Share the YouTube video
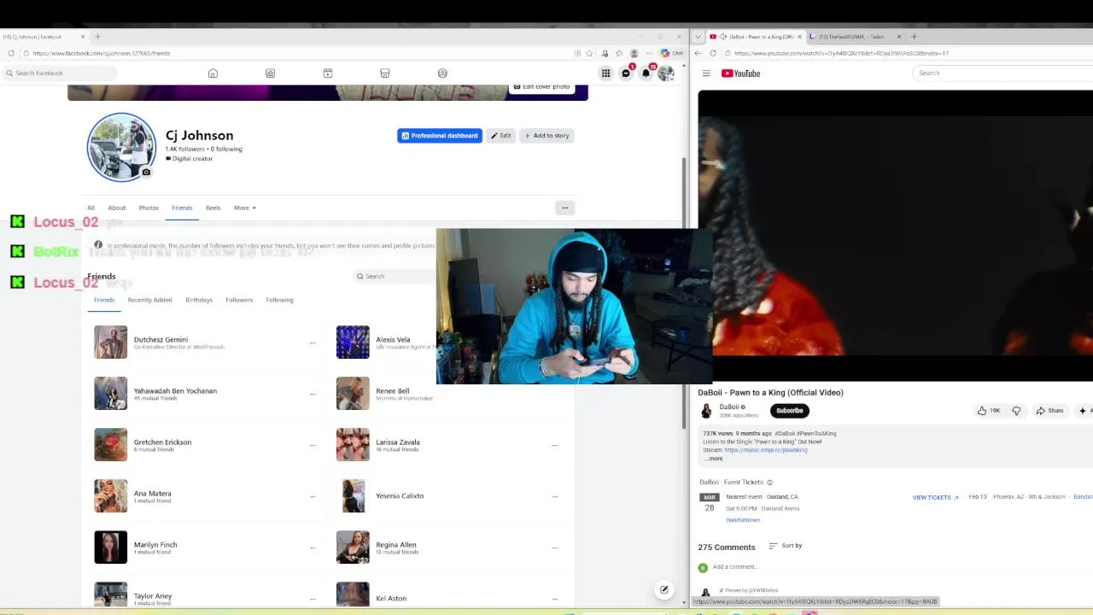The image size is (1093, 615). tap(1049, 411)
